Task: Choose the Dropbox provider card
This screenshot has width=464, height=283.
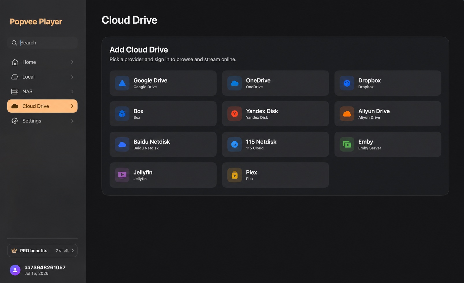Action: (388, 83)
